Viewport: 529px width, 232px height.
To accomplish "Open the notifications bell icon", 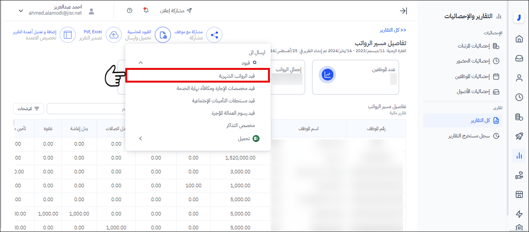I will (146, 10).
